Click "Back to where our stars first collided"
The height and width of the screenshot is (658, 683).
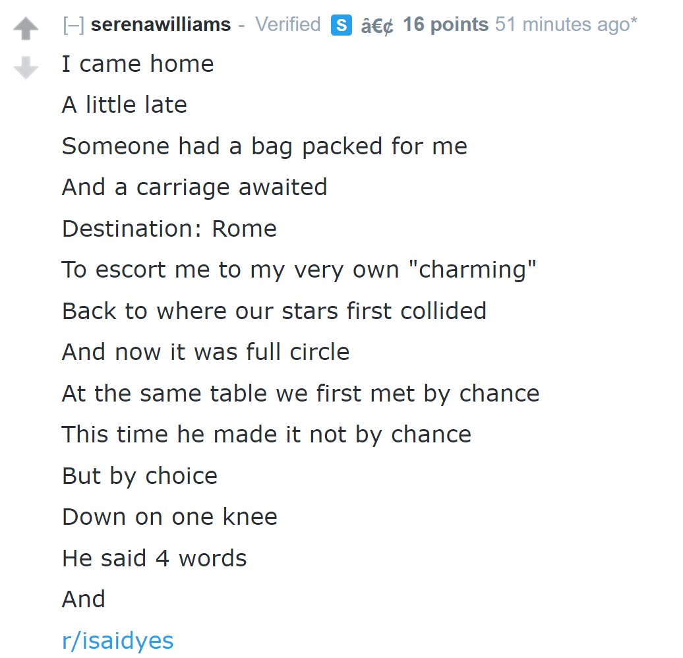274,311
